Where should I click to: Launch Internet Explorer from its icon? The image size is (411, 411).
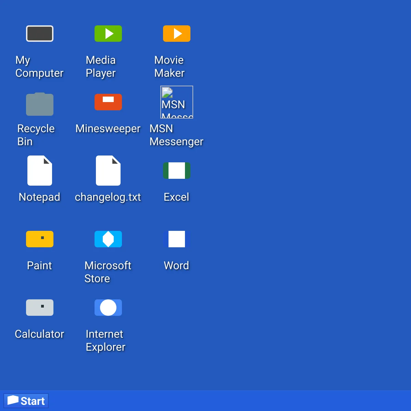(108, 308)
